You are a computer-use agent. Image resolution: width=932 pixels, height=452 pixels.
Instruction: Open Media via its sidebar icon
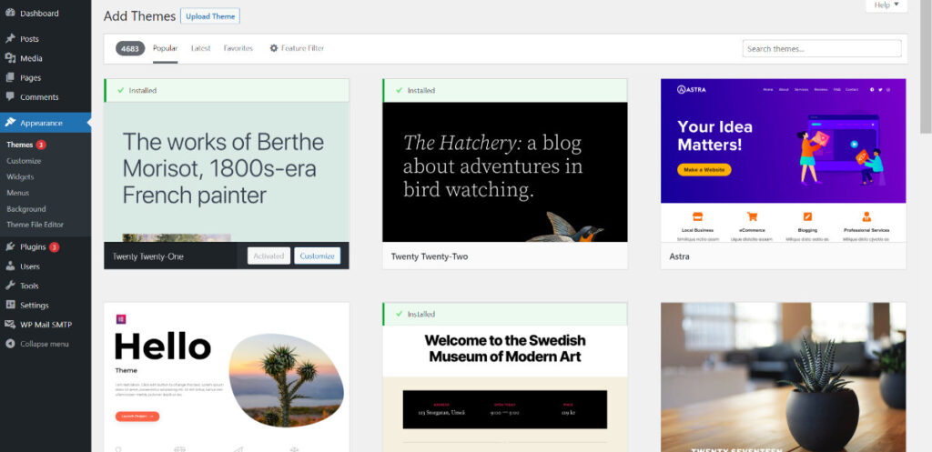pyautogui.click(x=10, y=58)
